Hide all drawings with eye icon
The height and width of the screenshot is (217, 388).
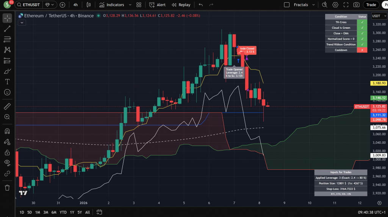point(7,163)
